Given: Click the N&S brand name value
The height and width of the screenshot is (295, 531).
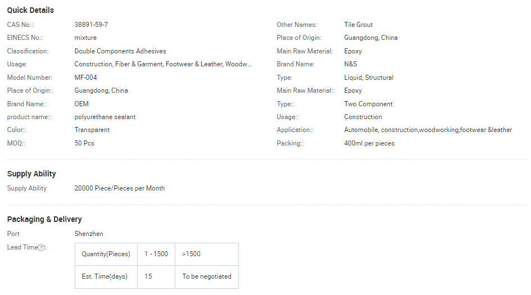Looking at the screenshot, I should pos(351,64).
